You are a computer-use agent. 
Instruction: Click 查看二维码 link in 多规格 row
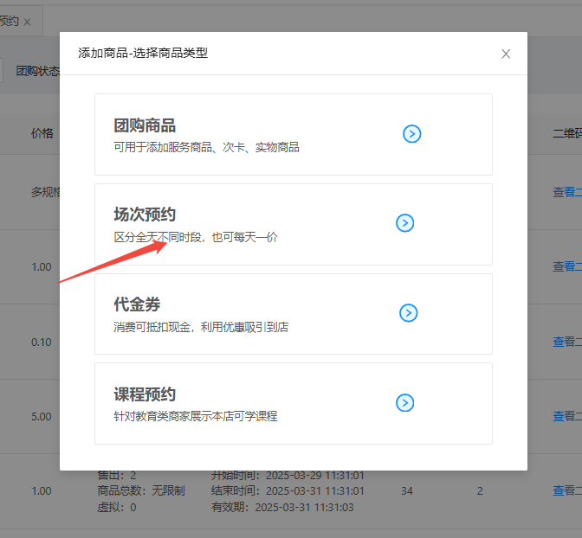(x=567, y=192)
